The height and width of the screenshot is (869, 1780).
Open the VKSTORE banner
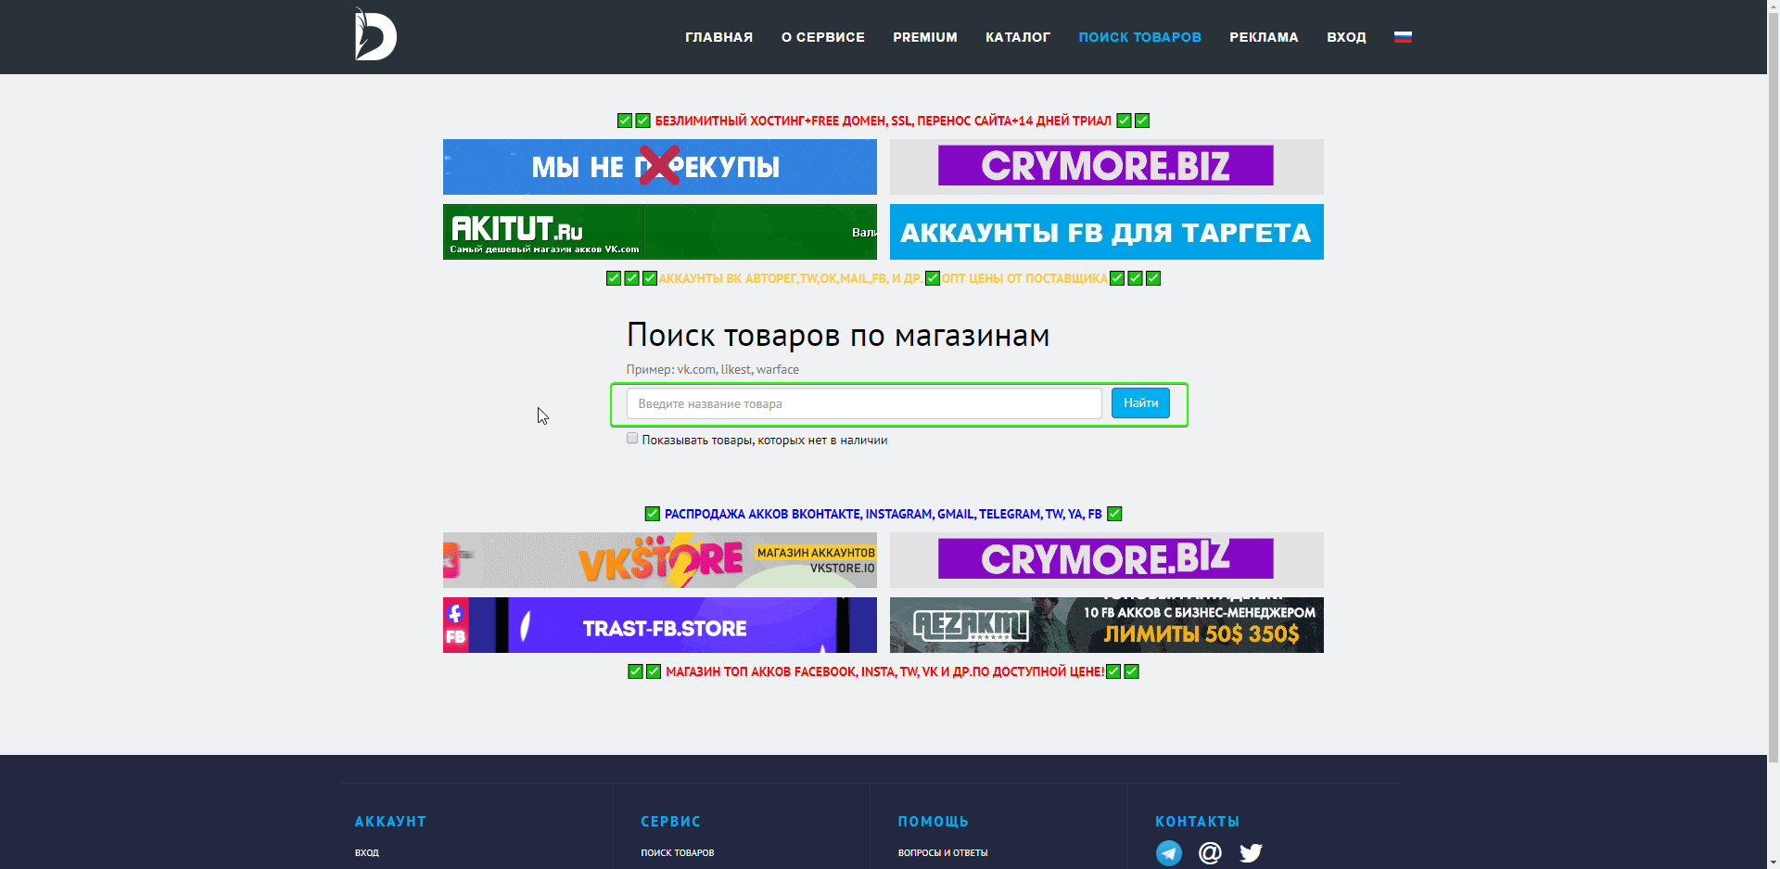click(660, 560)
